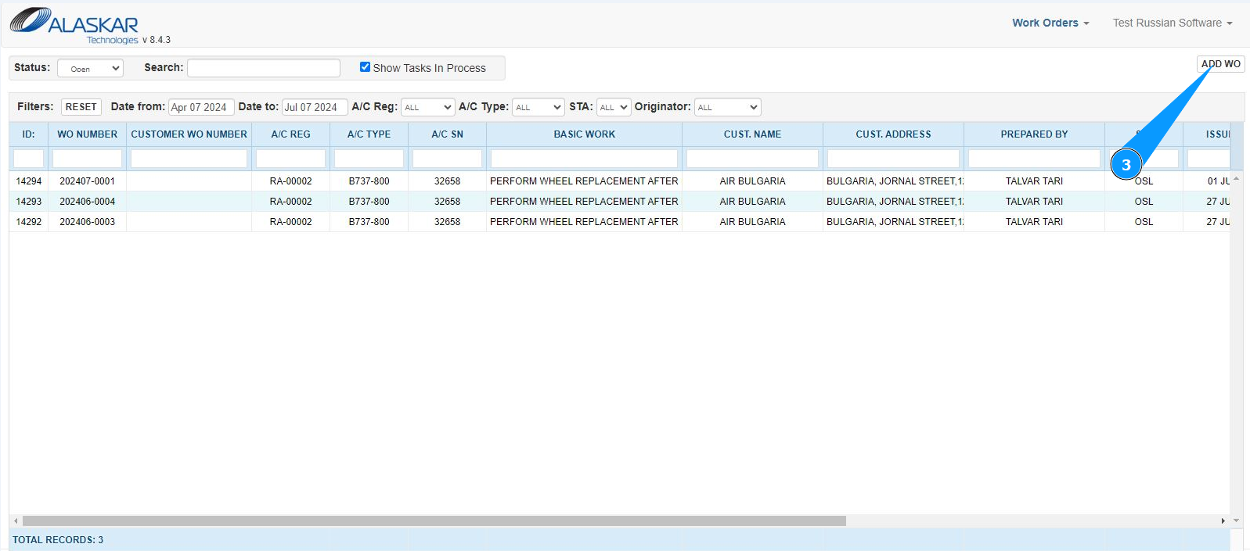Click B737-800 in the 202406-0004 row
1250x551 pixels.
(369, 202)
